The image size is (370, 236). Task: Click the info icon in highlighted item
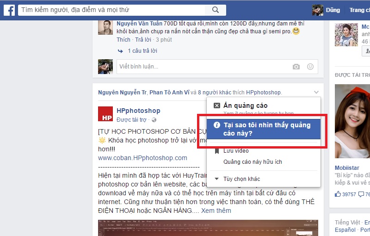point(217,125)
